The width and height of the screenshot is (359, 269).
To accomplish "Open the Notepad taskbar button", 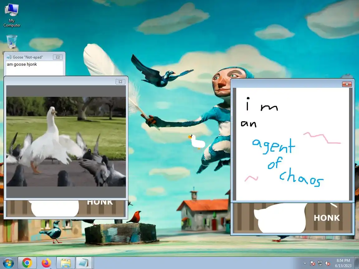I will (x=84, y=263).
